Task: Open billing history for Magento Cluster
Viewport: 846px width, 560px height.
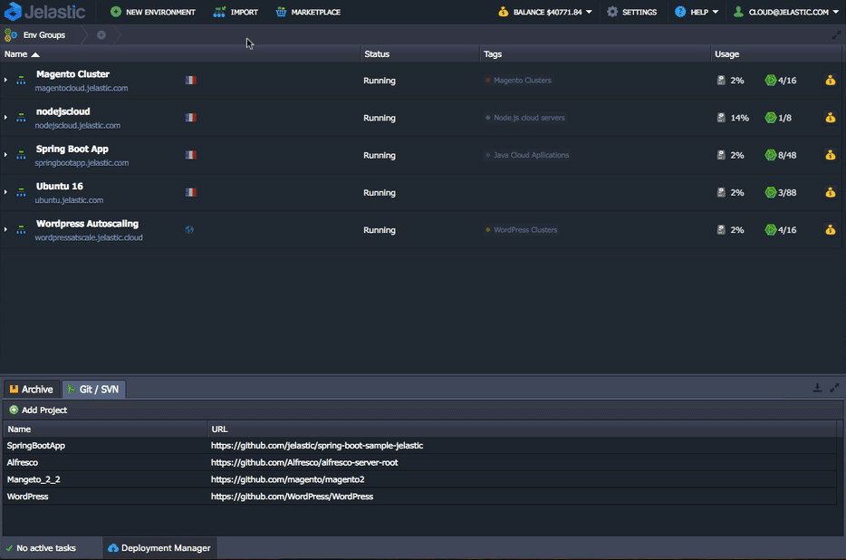Action: (831, 81)
